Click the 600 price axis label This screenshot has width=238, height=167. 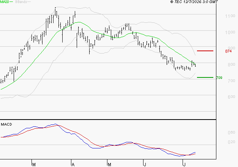tap(232, 97)
